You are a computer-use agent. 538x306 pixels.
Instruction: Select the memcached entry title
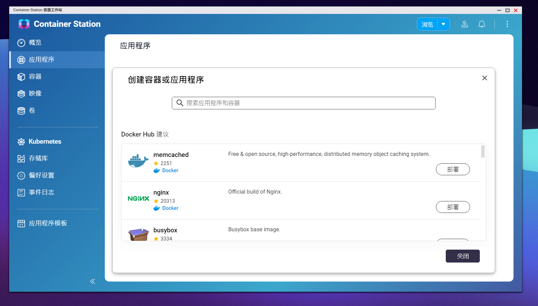click(x=171, y=155)
